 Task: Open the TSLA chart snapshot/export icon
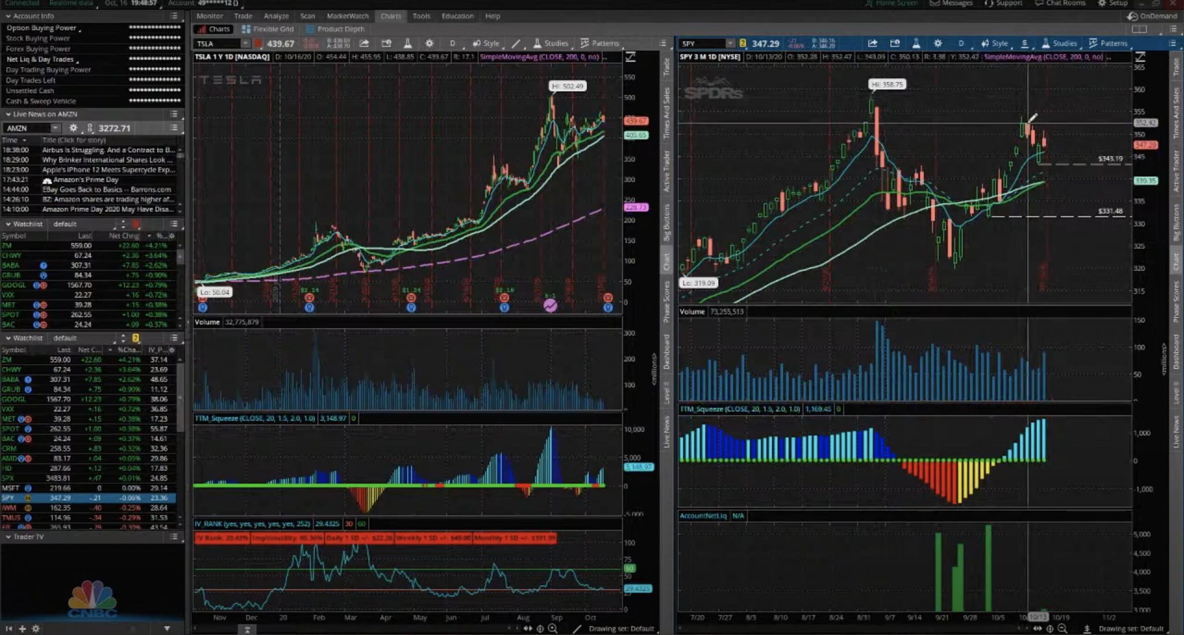point(386,43)
